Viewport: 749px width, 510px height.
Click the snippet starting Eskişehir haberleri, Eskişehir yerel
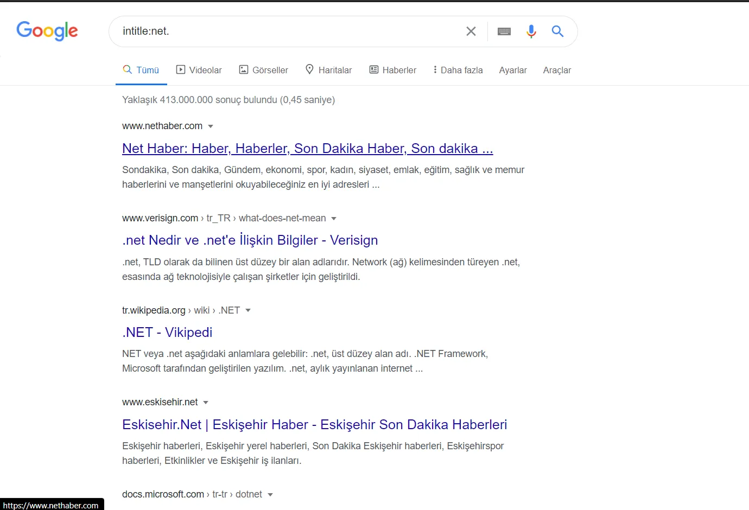tap(313, 454)
